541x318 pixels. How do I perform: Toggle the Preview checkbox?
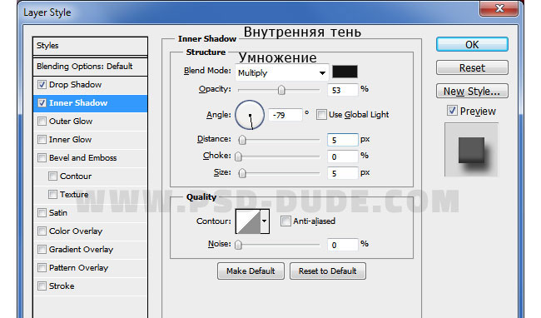(452, 111)
